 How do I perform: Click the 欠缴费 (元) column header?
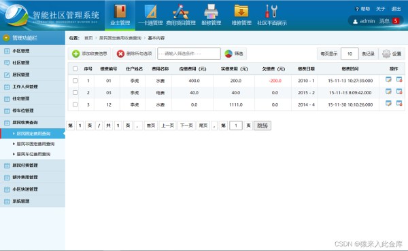click(273, 69)
